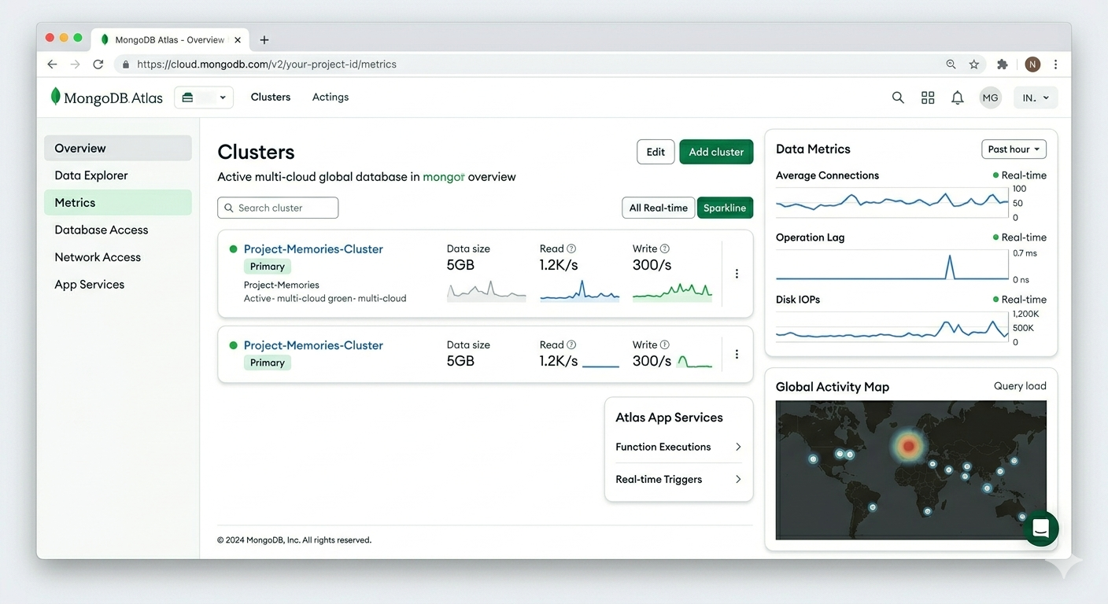Click the browser forward arrow
This screenshot has height=604, width=1108.
point(75,64)
